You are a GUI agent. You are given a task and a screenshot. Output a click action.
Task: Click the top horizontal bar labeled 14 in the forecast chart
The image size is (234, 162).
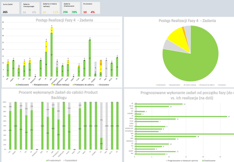tap(159, 104)
